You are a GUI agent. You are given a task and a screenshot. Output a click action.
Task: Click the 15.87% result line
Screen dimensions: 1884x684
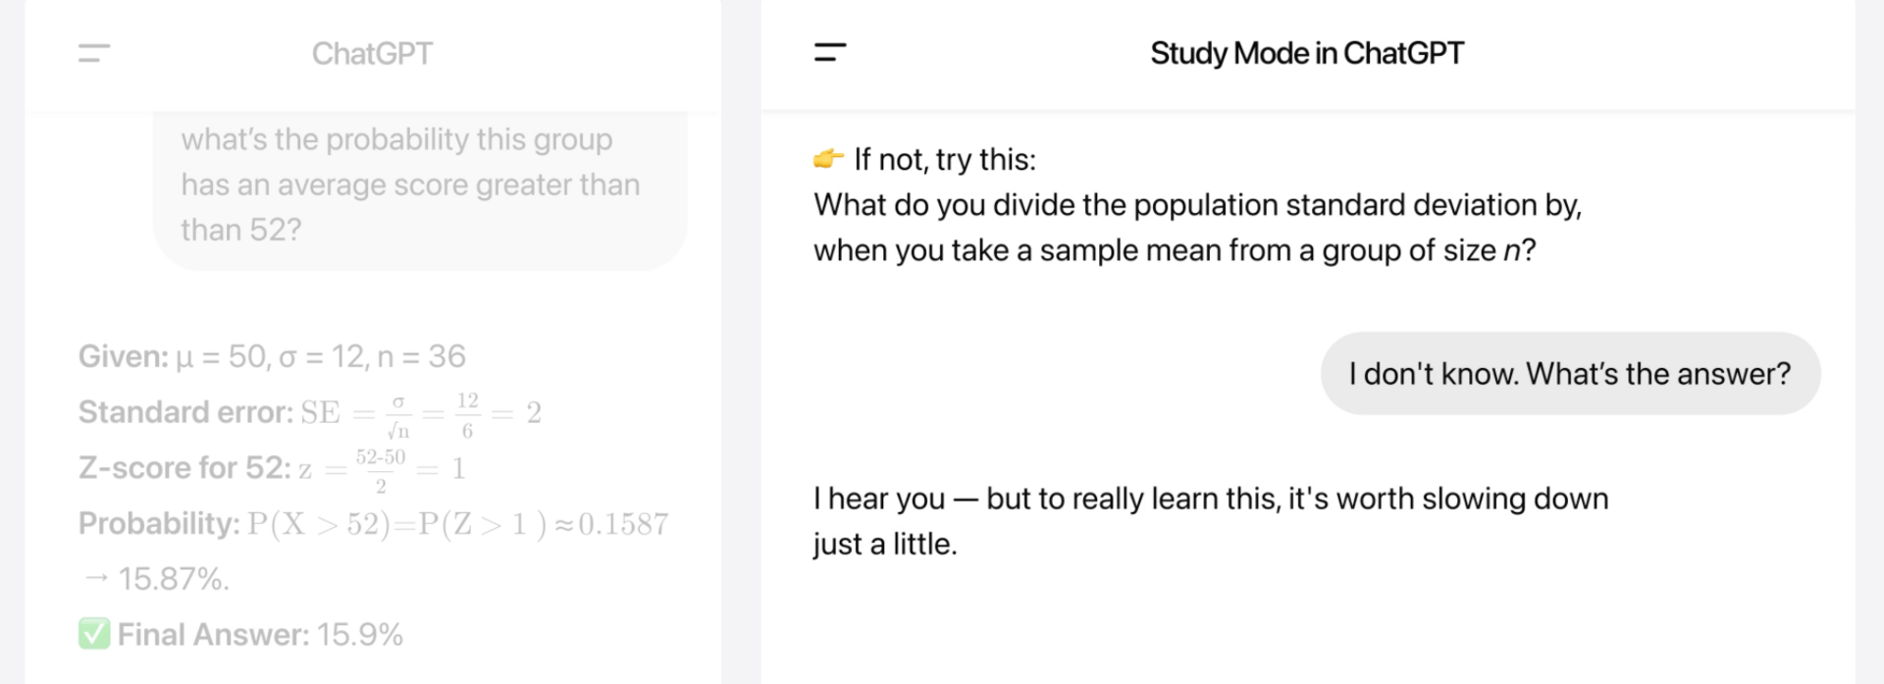coord(157,579)
